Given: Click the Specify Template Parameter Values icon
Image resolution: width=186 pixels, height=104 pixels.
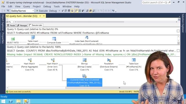Looking at the screenshot, I should pos(113,11).
